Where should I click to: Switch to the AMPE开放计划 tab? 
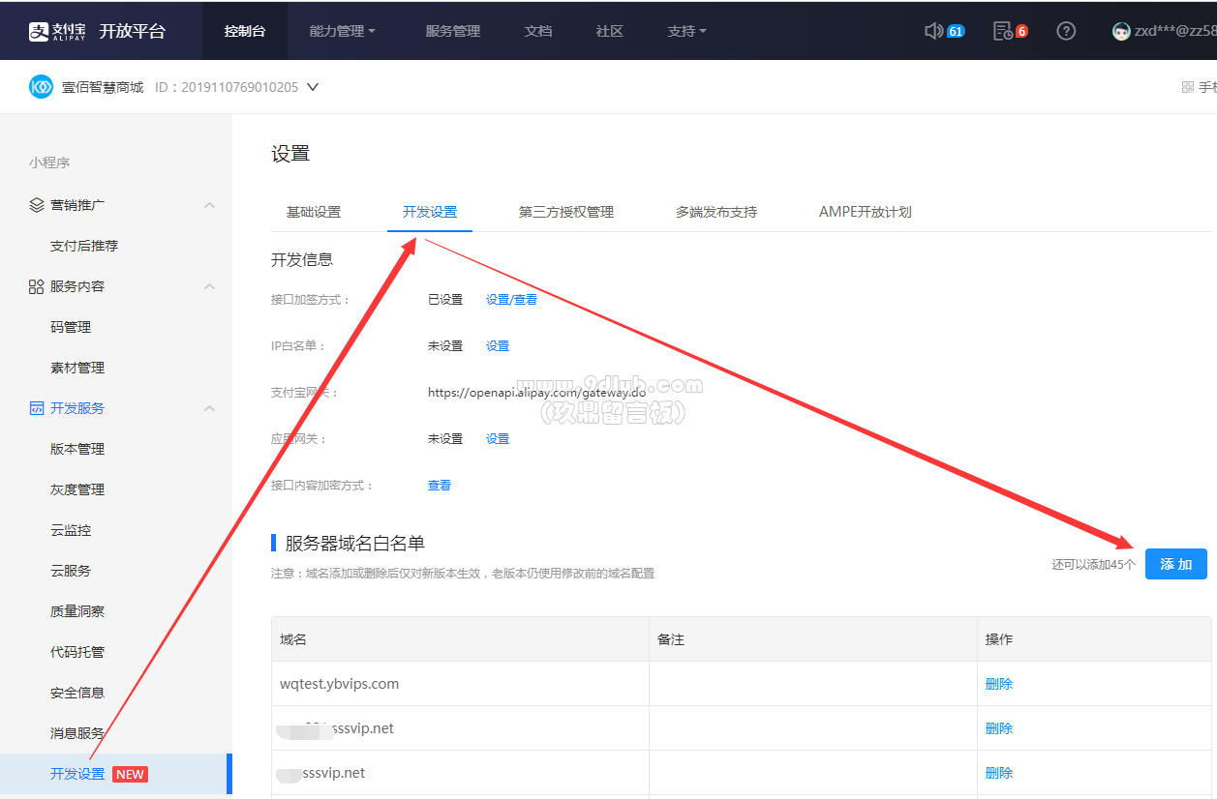point(866,212)
